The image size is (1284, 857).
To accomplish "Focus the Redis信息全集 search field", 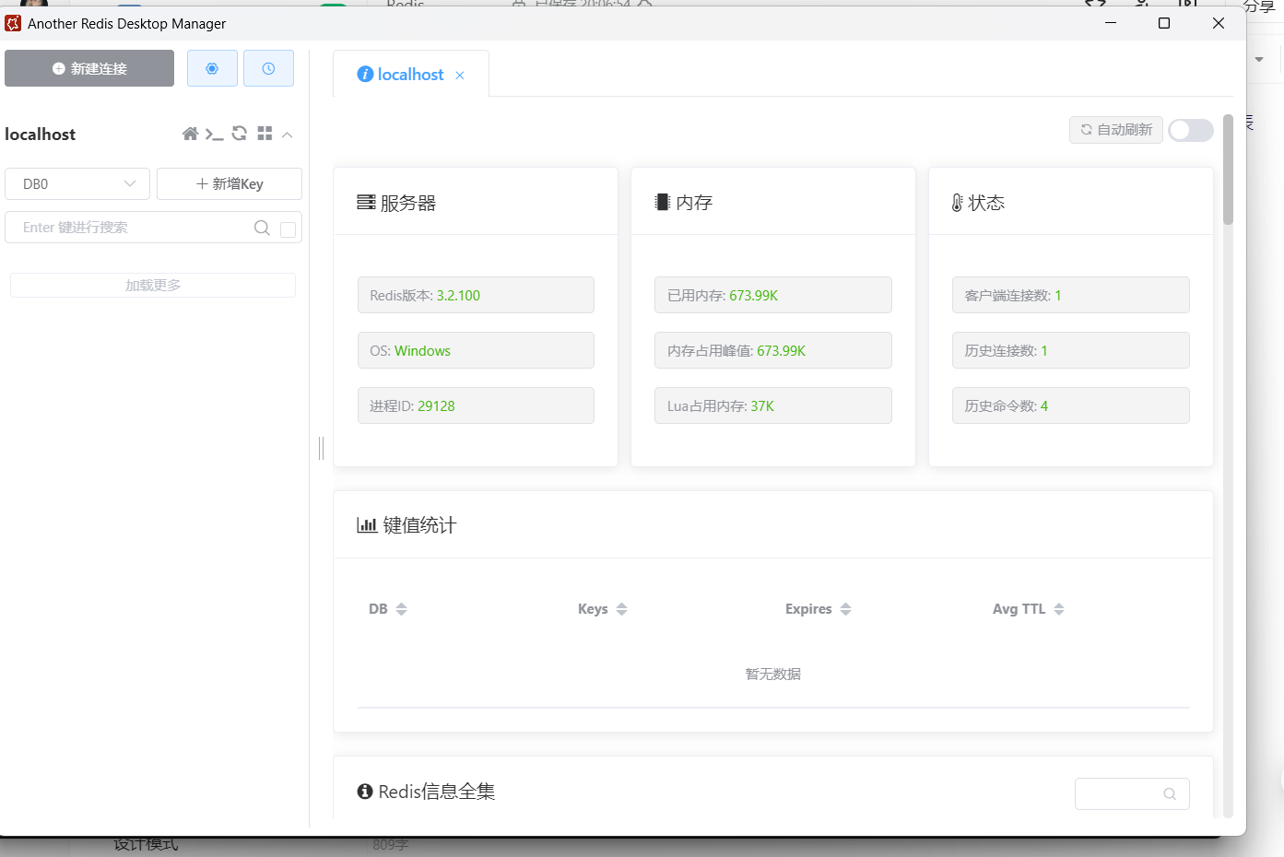I will (1132, 793).
